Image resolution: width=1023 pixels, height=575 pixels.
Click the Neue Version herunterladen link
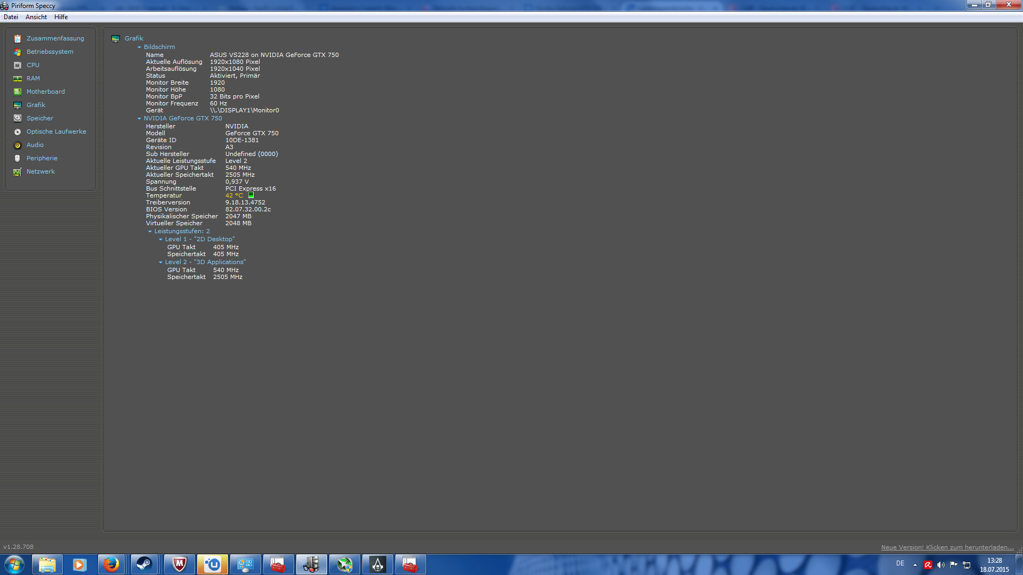pos(947,547)
